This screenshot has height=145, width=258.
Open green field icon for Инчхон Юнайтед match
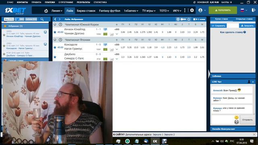click(105, 34)
